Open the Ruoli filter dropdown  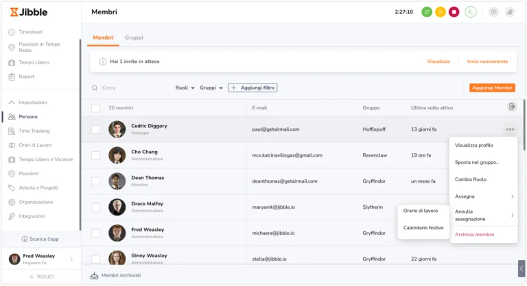click(185, 88)
